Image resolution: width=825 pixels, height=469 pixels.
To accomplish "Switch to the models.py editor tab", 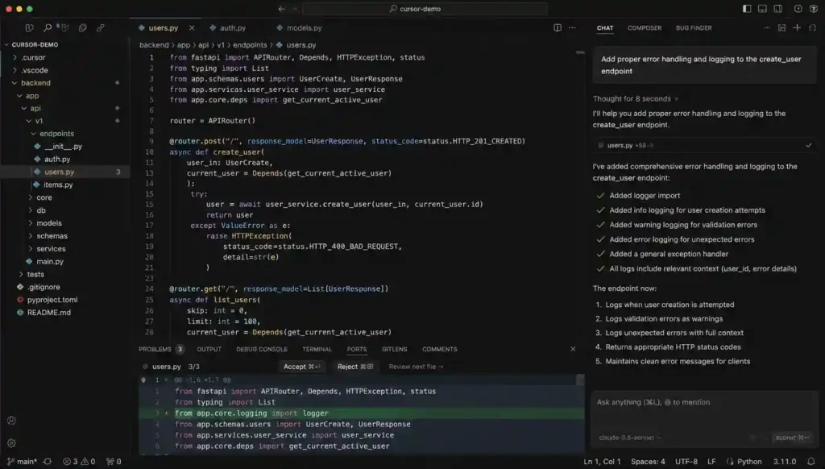I will point(299,28).
